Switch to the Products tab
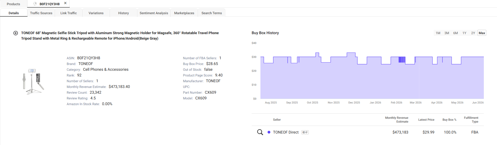Image resolution: width=497 pixels, height=145 pixels. 13,4
